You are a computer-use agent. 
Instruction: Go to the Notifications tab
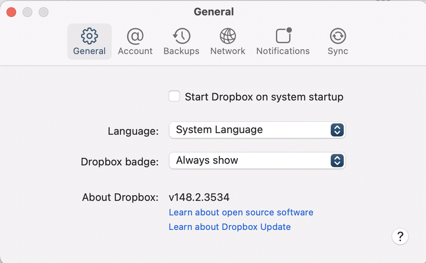(x=283, y=42)
